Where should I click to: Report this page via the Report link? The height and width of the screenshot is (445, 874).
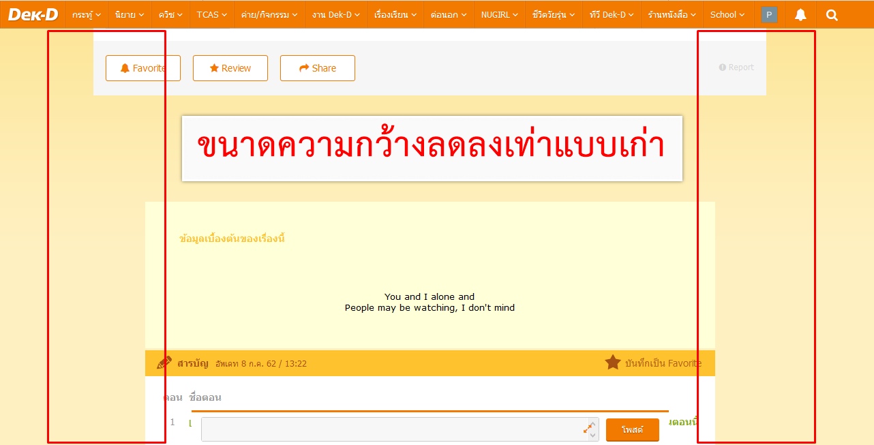[736, 67]
